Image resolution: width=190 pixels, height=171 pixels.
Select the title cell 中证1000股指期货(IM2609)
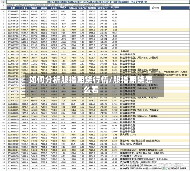pos(97,2)
